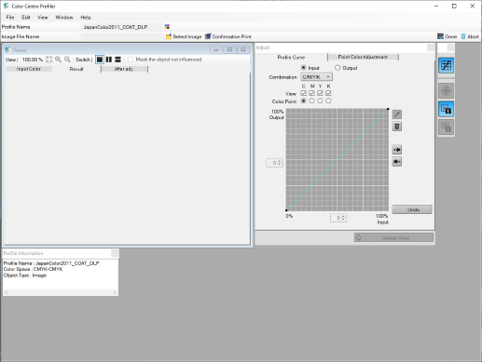Click the pencil edit point icon

(397, 114)
